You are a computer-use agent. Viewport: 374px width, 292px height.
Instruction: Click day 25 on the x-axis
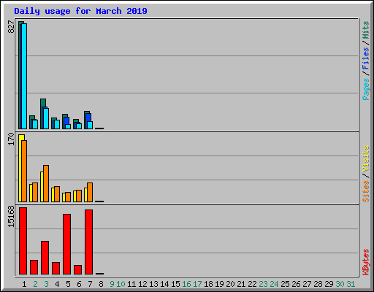285,284
